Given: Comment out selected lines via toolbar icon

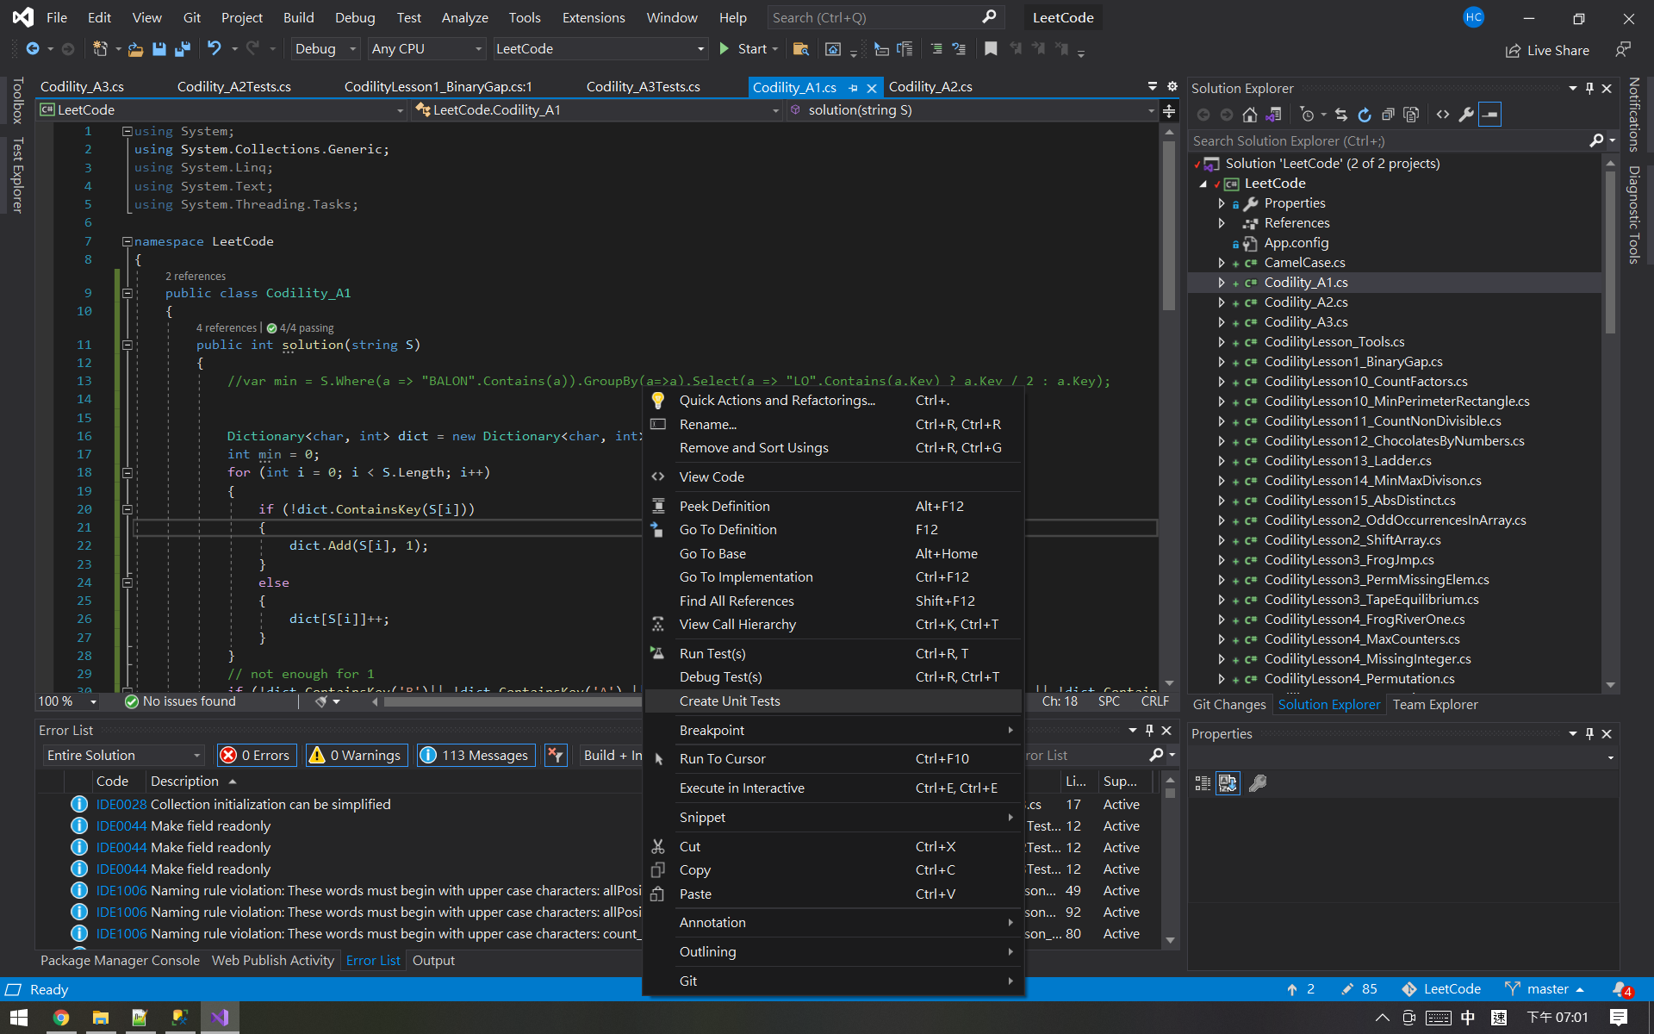Looking at the screenshot, I should point(936,49).
